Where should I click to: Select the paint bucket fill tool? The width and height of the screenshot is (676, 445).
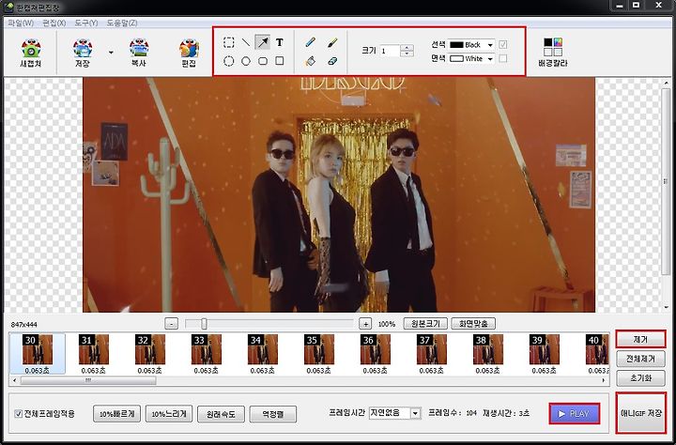tap(310, 61)
